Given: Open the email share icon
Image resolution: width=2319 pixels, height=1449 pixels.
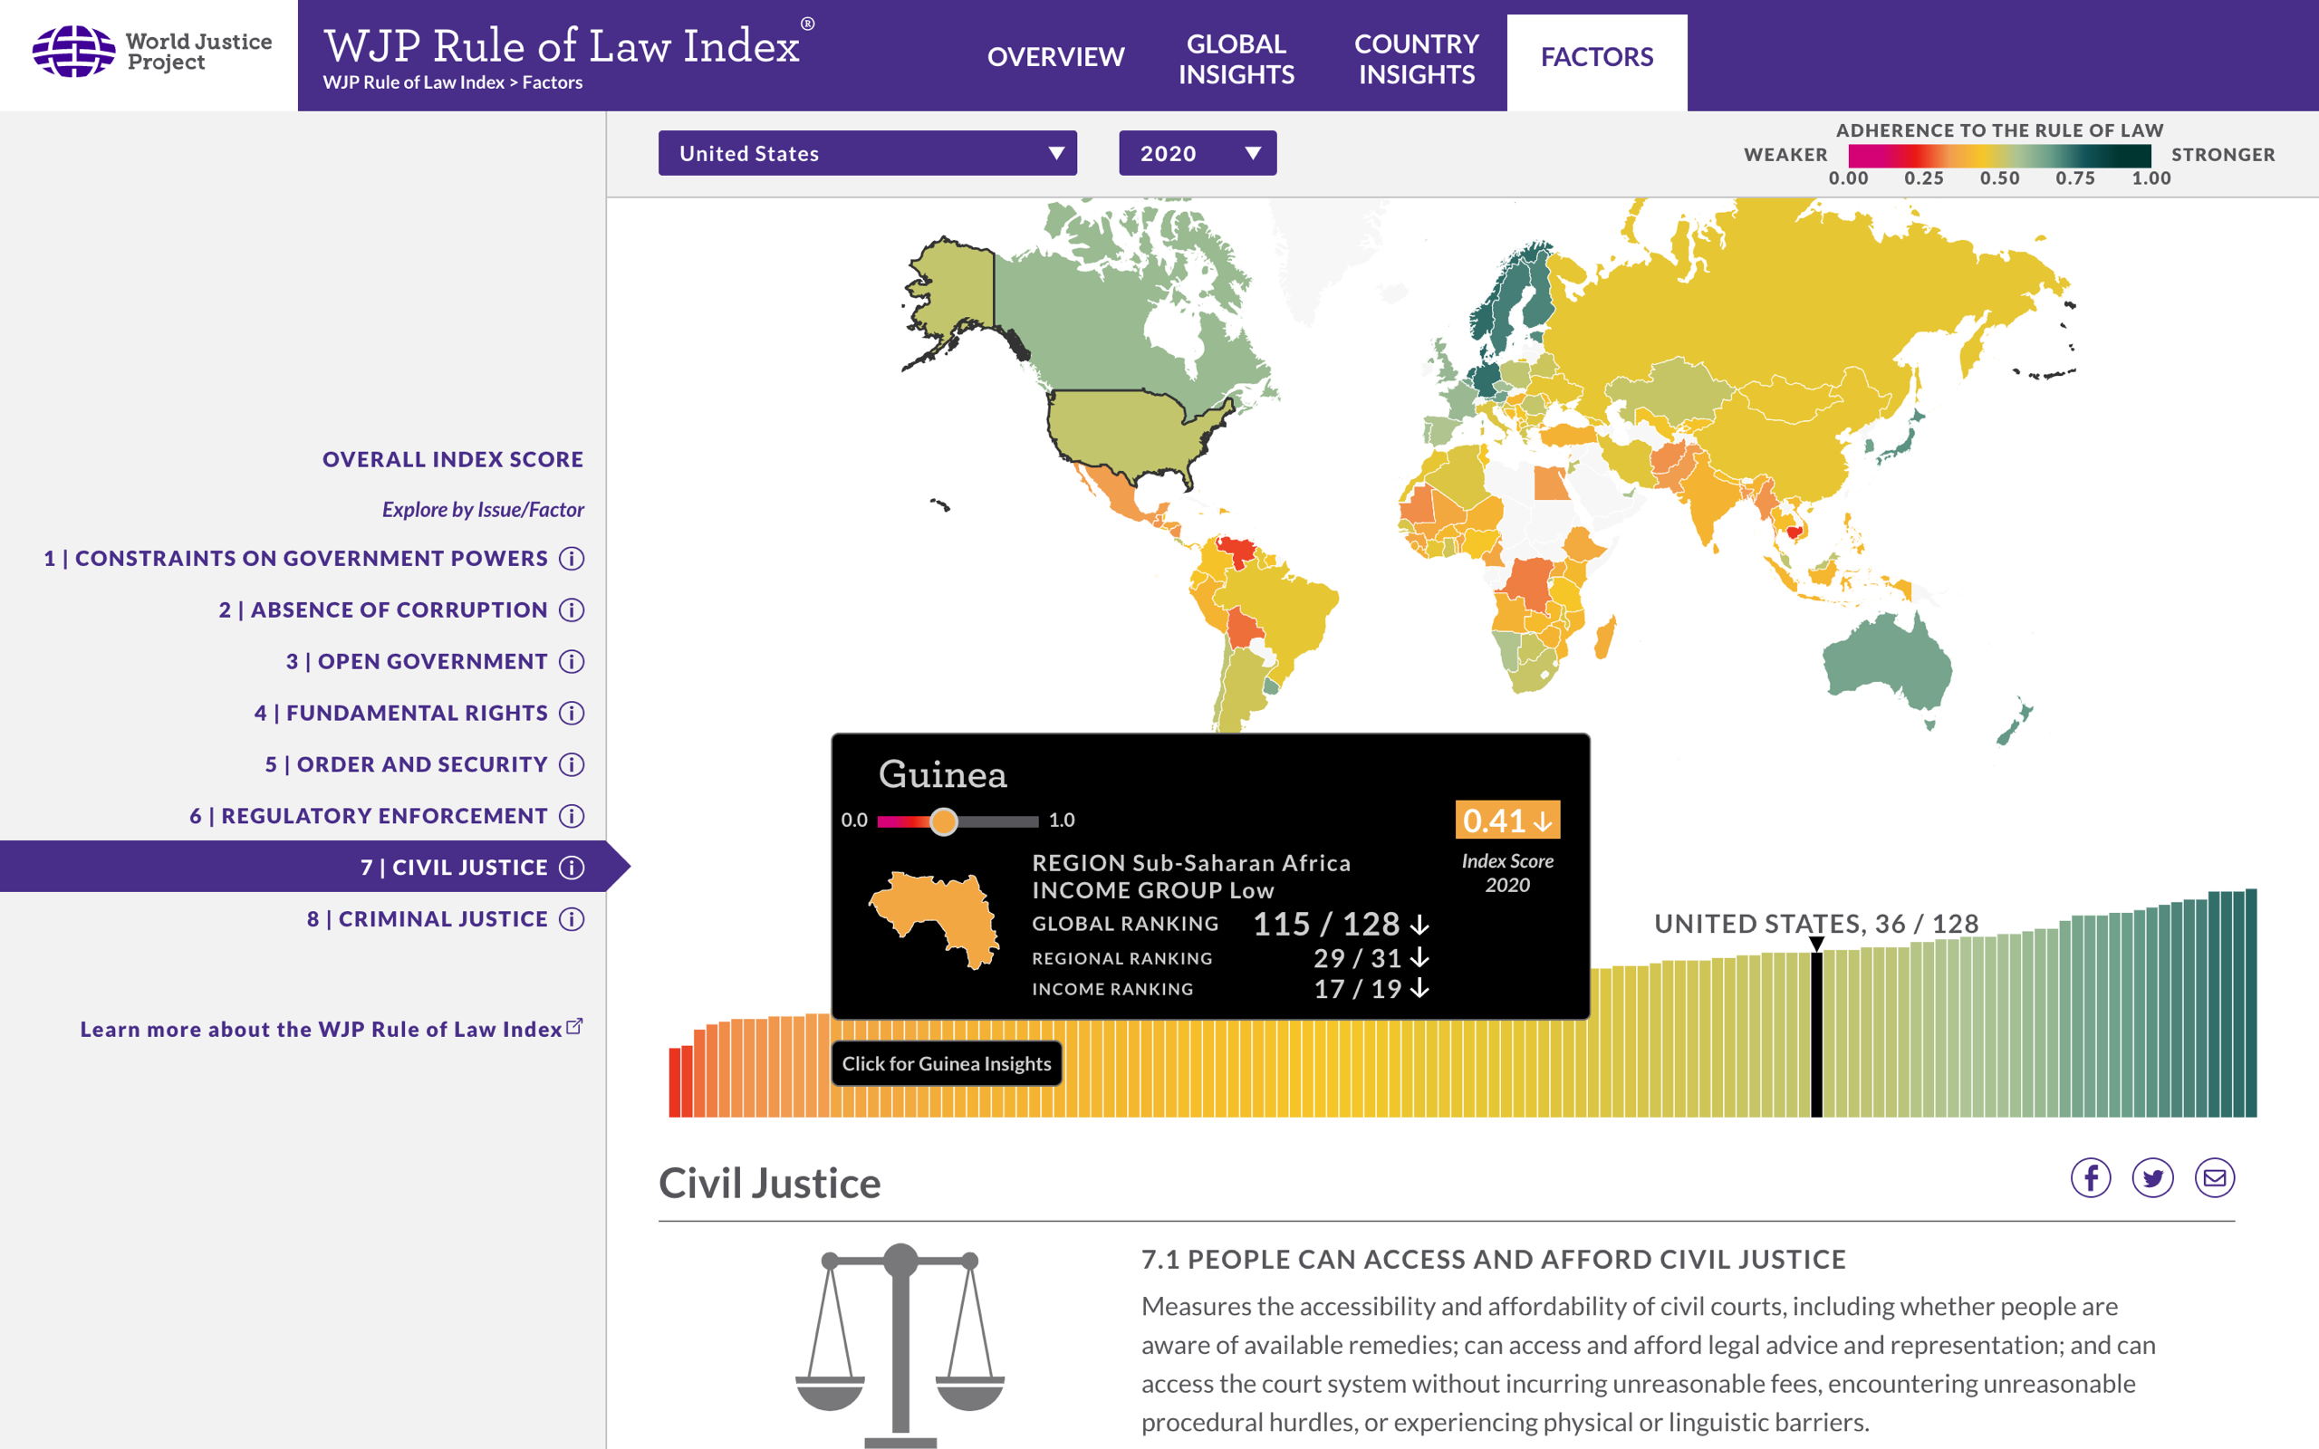Looking at the screenshot, I should 2216,1178.
